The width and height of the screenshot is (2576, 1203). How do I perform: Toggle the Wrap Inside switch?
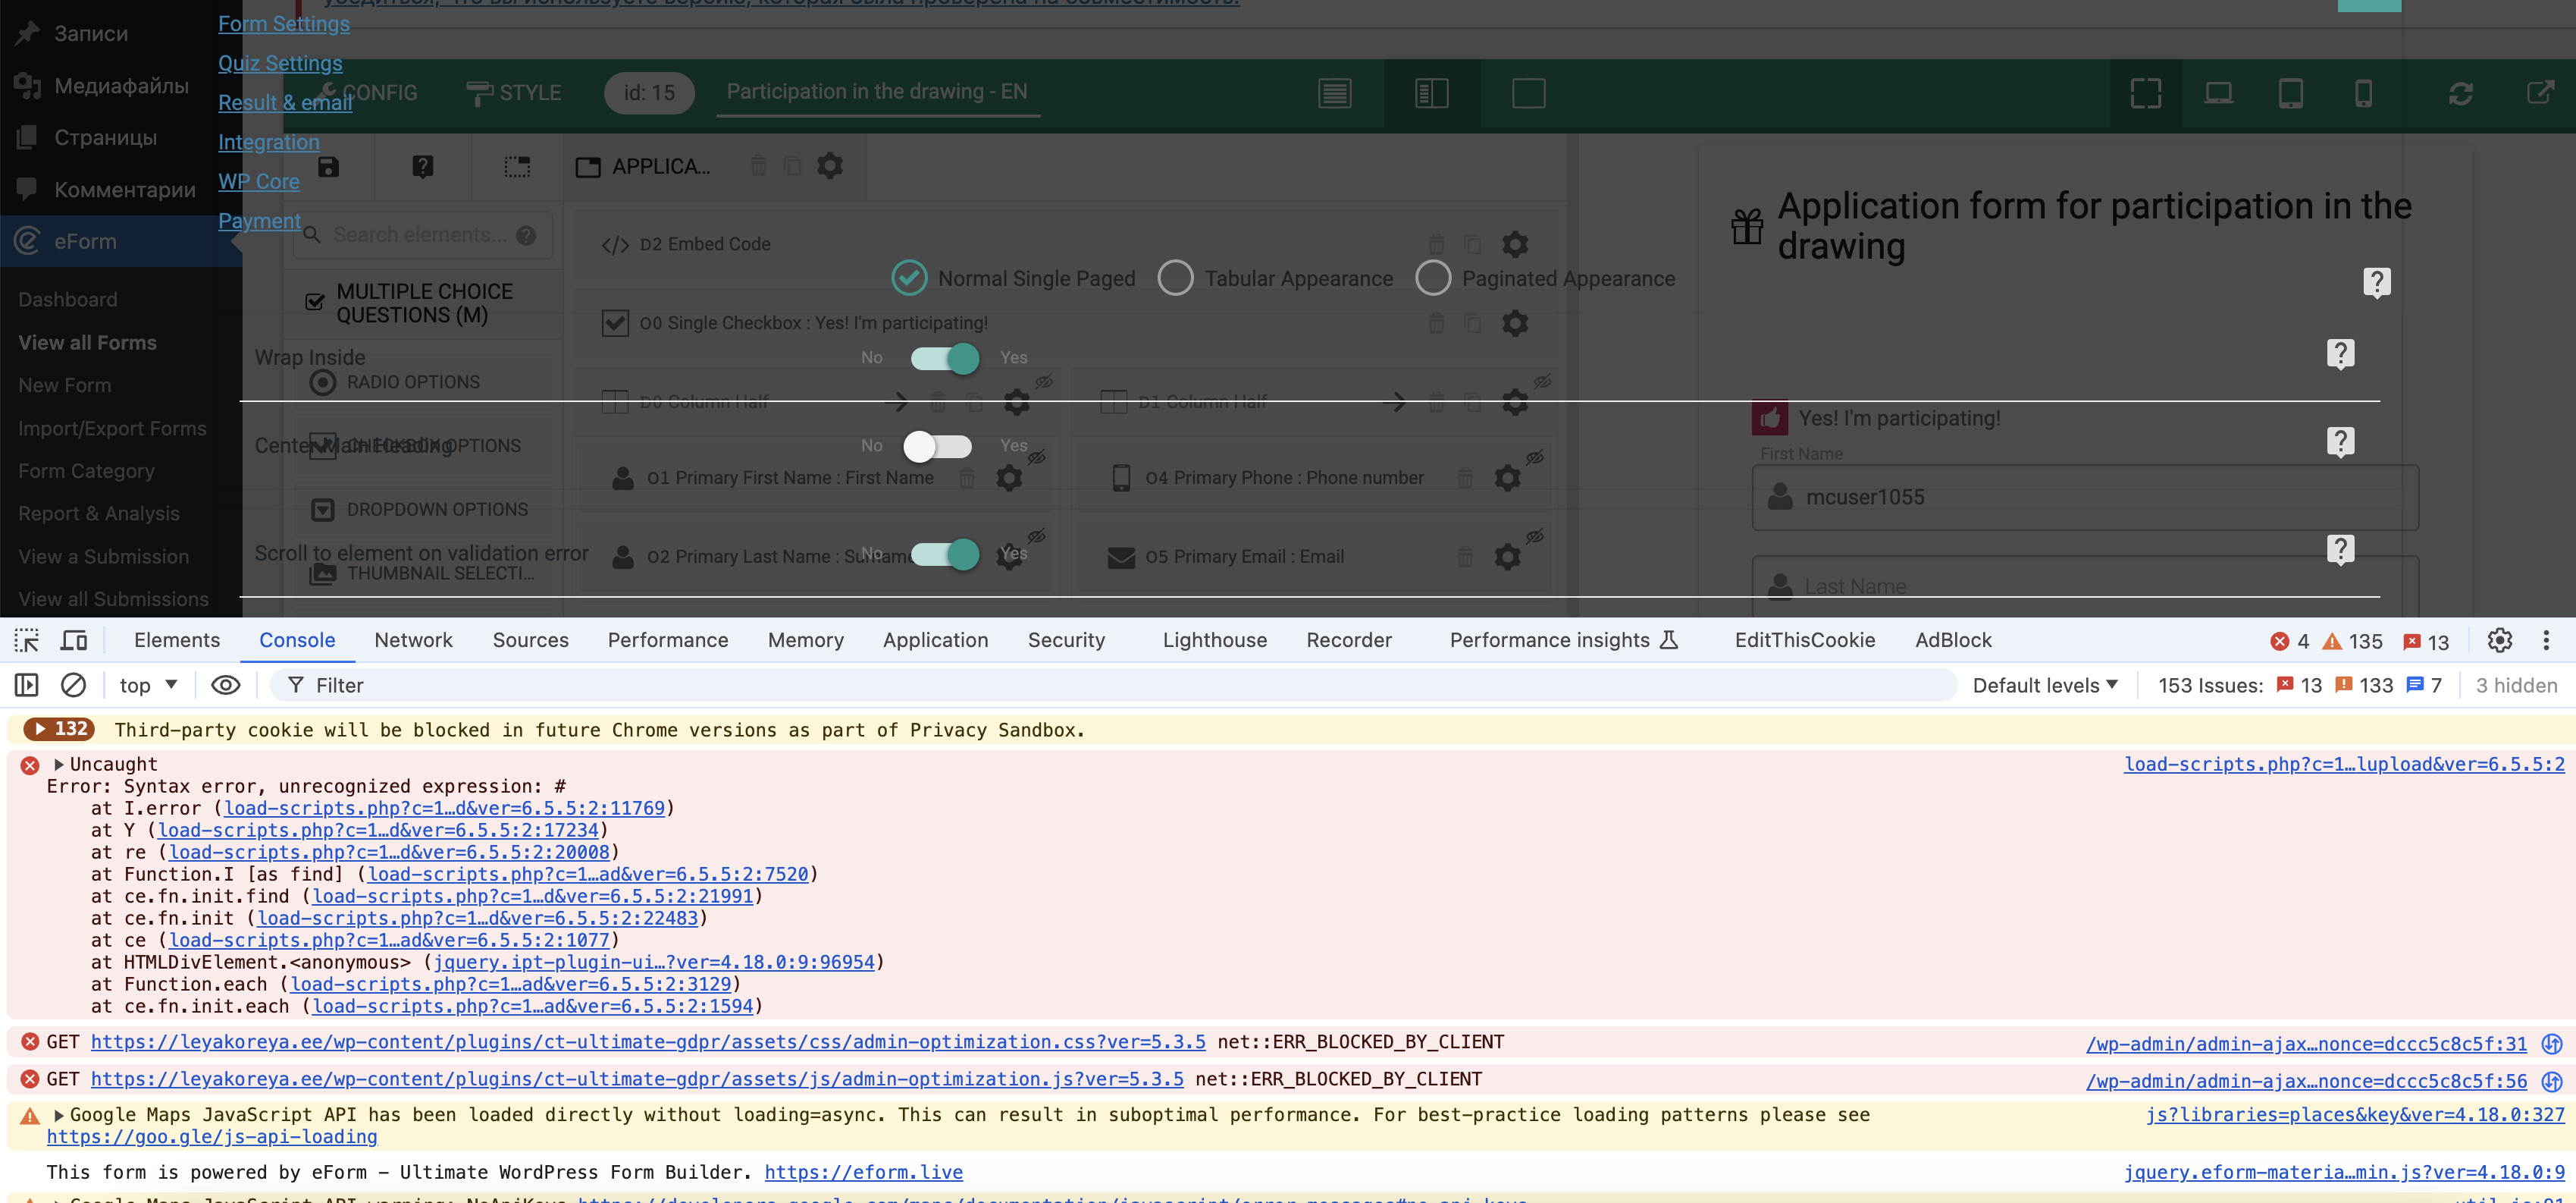point(944,358)
